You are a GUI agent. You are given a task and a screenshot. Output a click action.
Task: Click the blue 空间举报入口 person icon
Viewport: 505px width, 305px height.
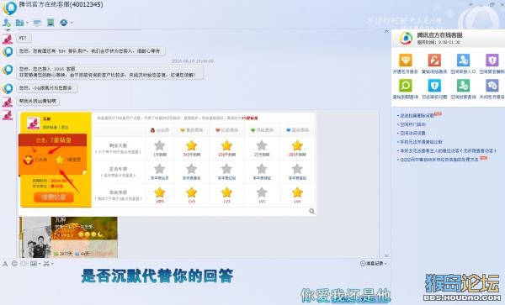point(463,60)
